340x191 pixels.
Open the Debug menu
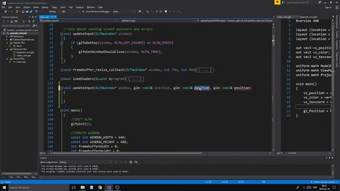tap(45, 7)
